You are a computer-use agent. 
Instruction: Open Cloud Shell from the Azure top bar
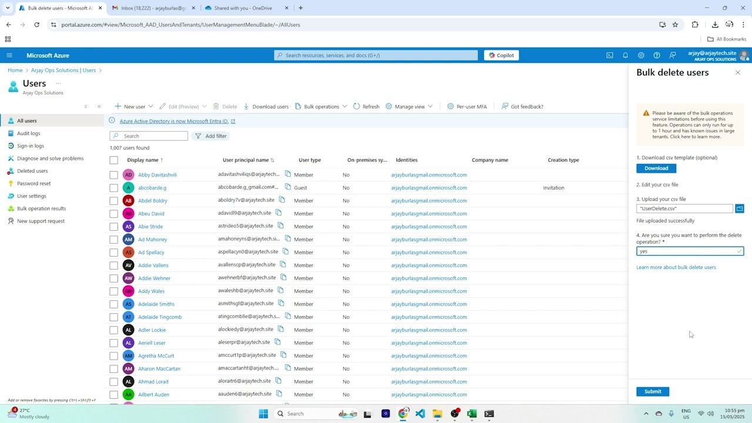610,55
